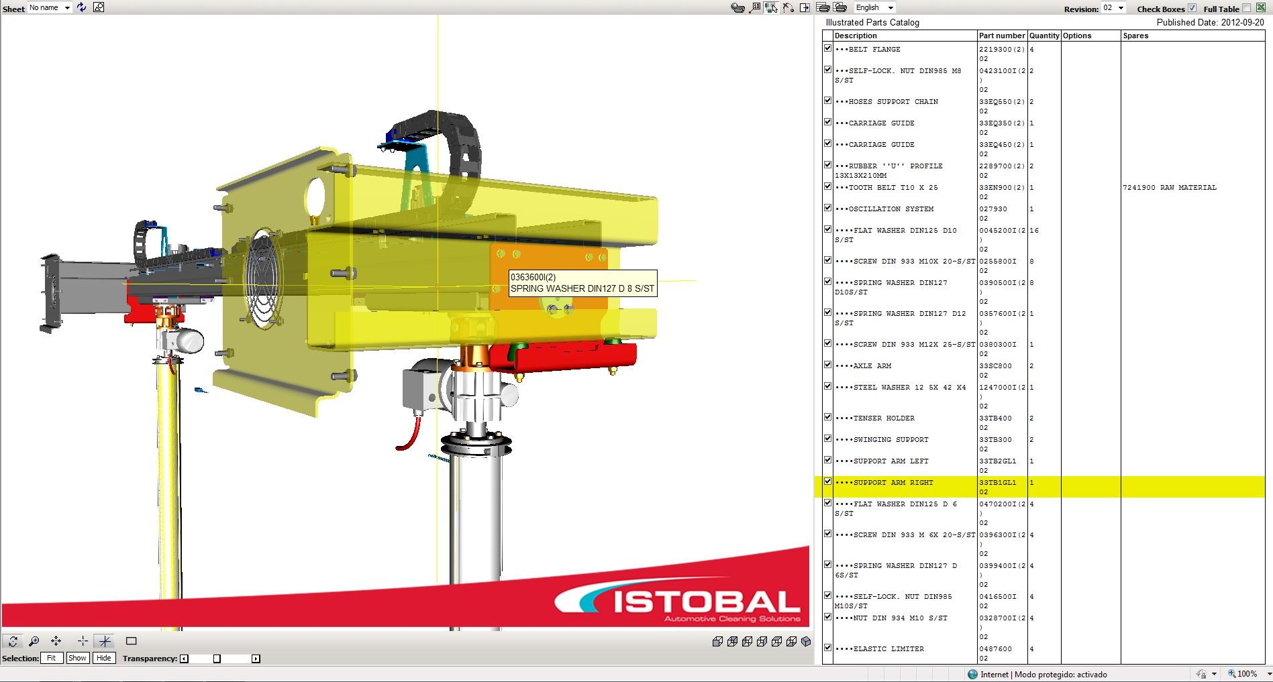The height and width of the screenshot is (682, 1273).
Task: Switch to front face cube view
Action: (x=717, y=642)
